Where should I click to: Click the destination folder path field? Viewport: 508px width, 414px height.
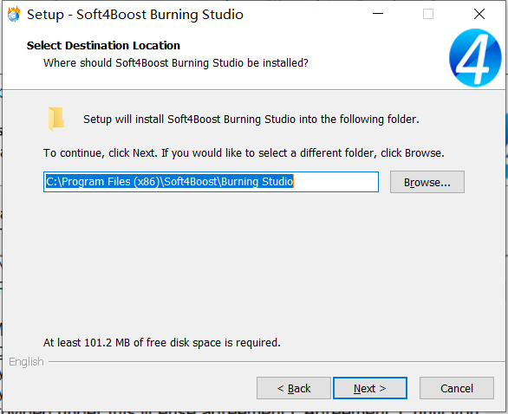(211, 182)
